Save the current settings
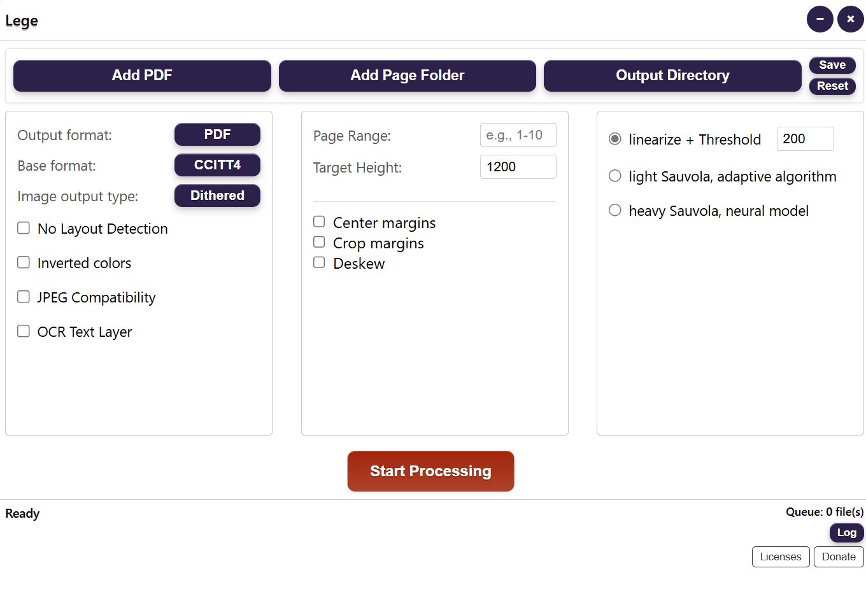 [x=832, y=65]
